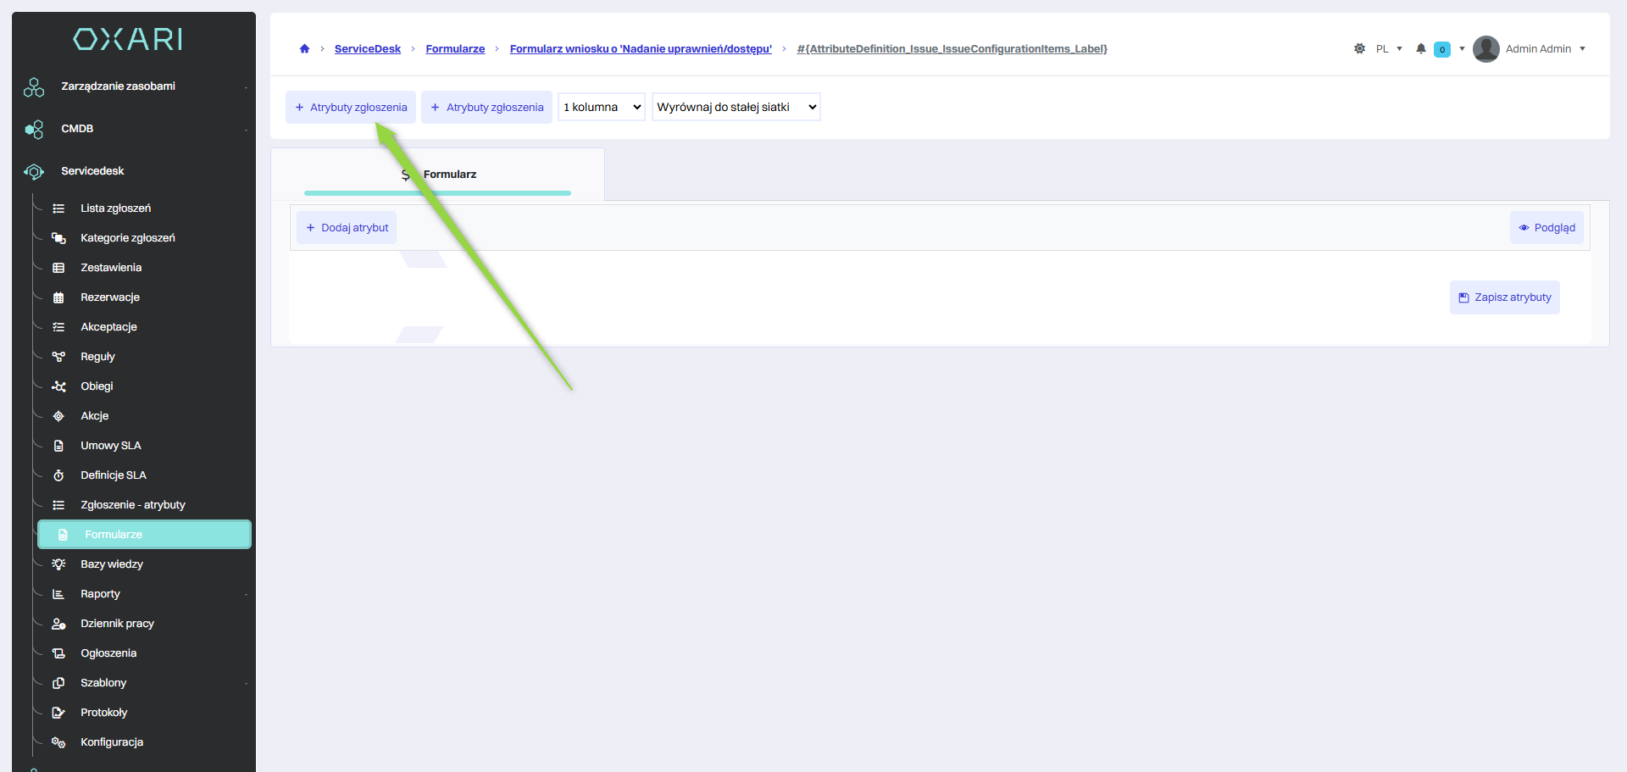Click the Admin Admin user avatar
1627x772 pixels.
pyautogui.click(x=1485, y=49)
